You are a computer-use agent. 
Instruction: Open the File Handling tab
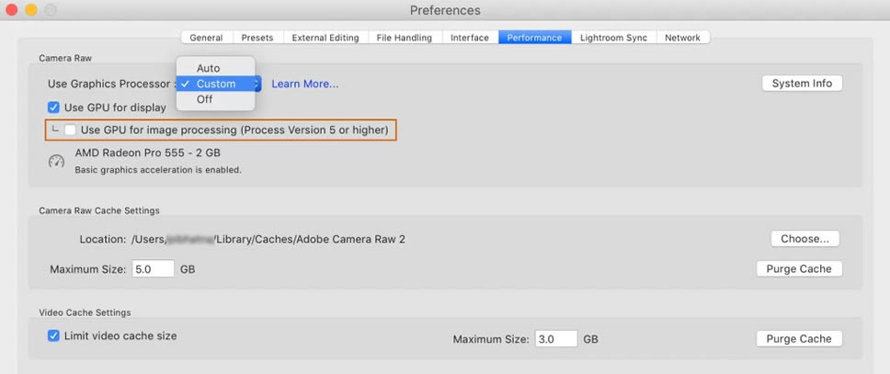click(405, 38)
